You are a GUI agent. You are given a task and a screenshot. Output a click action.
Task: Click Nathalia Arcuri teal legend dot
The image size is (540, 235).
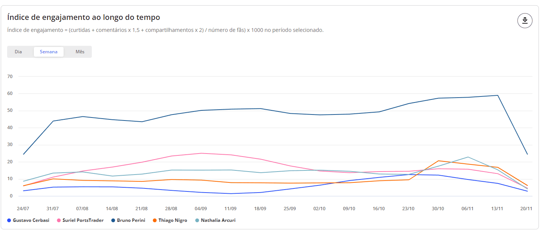(197, 220)
